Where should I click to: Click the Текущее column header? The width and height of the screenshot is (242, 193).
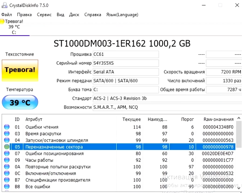click(x=132, y=119)
